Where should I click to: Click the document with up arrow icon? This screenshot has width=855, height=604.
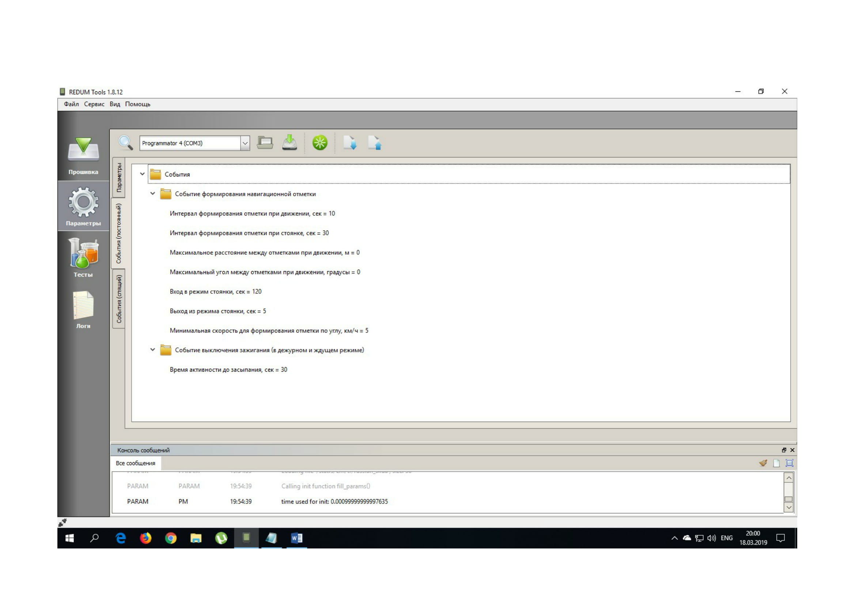click(x=375, y=143)
